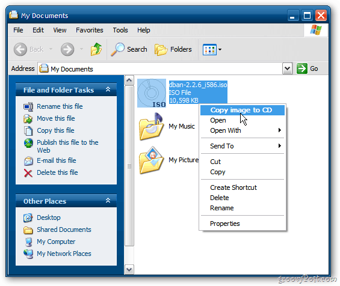The width and height of the screenshot is (340, 286).
Task: Click the forward navigation arrow
Action: [67, 49]
